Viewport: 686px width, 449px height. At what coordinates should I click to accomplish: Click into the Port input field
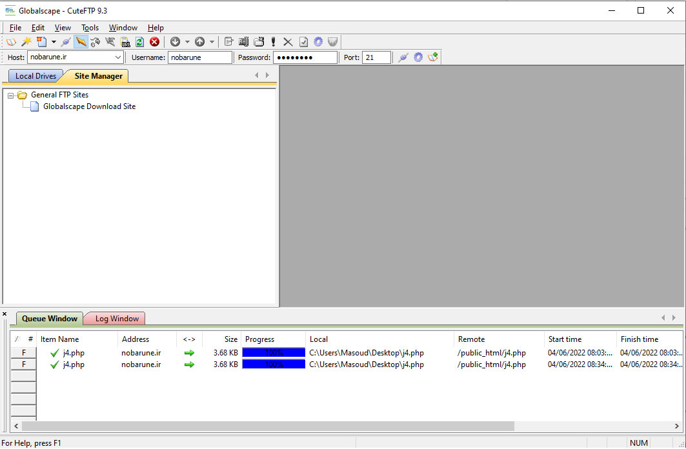[x=376, y=57]
